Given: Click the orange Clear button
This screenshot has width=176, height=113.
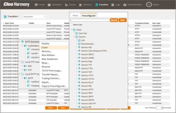Looking at the screenshot, I should pyautogui.click(x=122, y=20).
